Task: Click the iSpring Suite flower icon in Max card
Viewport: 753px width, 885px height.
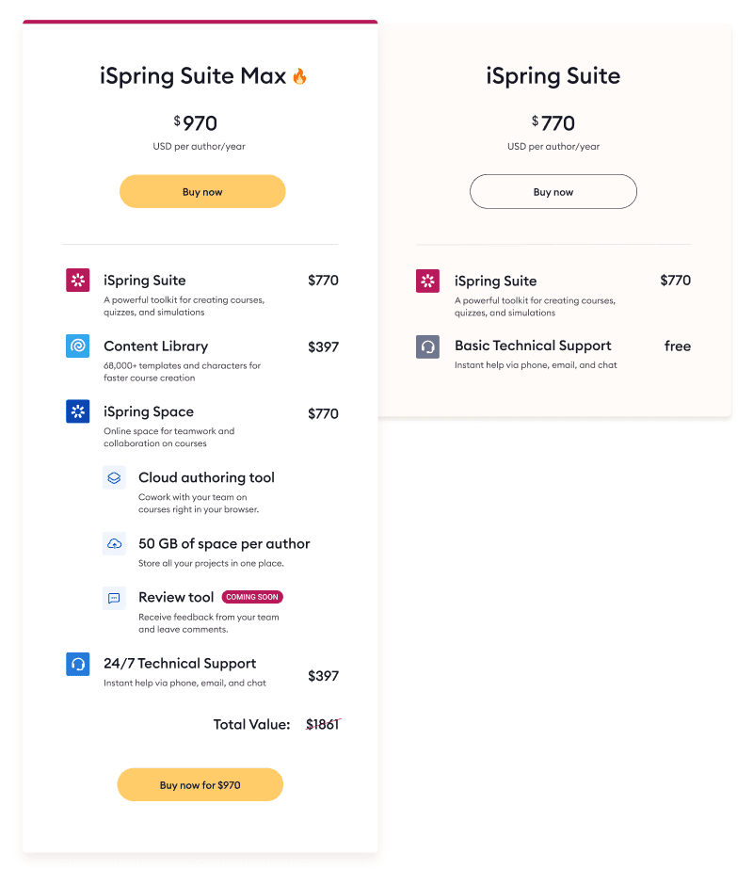Action: coord(77,281)
